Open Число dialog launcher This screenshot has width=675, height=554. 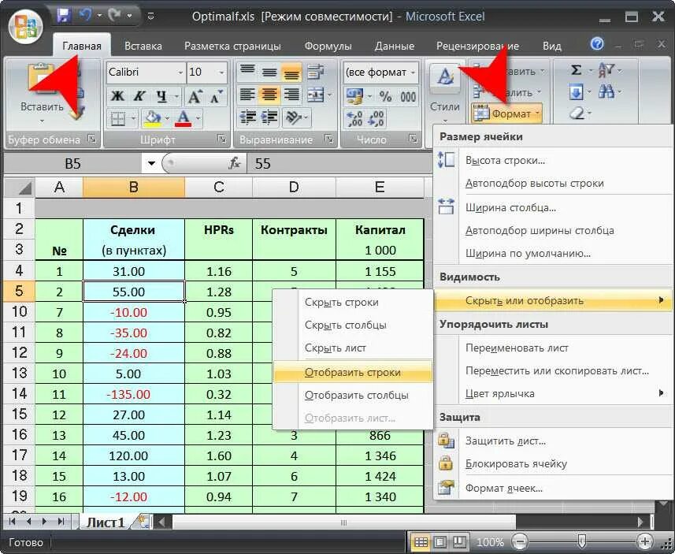click(x=413, y=139)
